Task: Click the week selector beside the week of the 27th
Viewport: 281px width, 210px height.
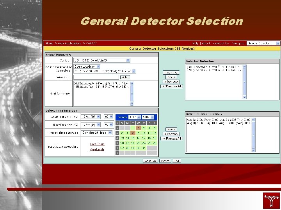Action: [117, 148]
